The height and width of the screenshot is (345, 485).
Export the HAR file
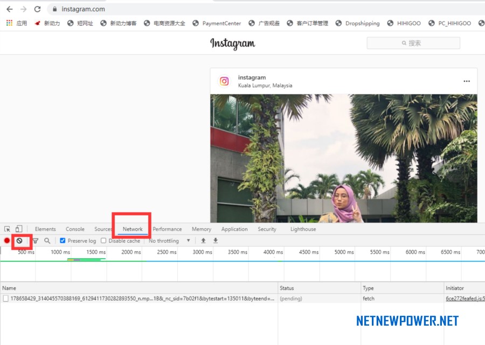(x=216, y=241)
